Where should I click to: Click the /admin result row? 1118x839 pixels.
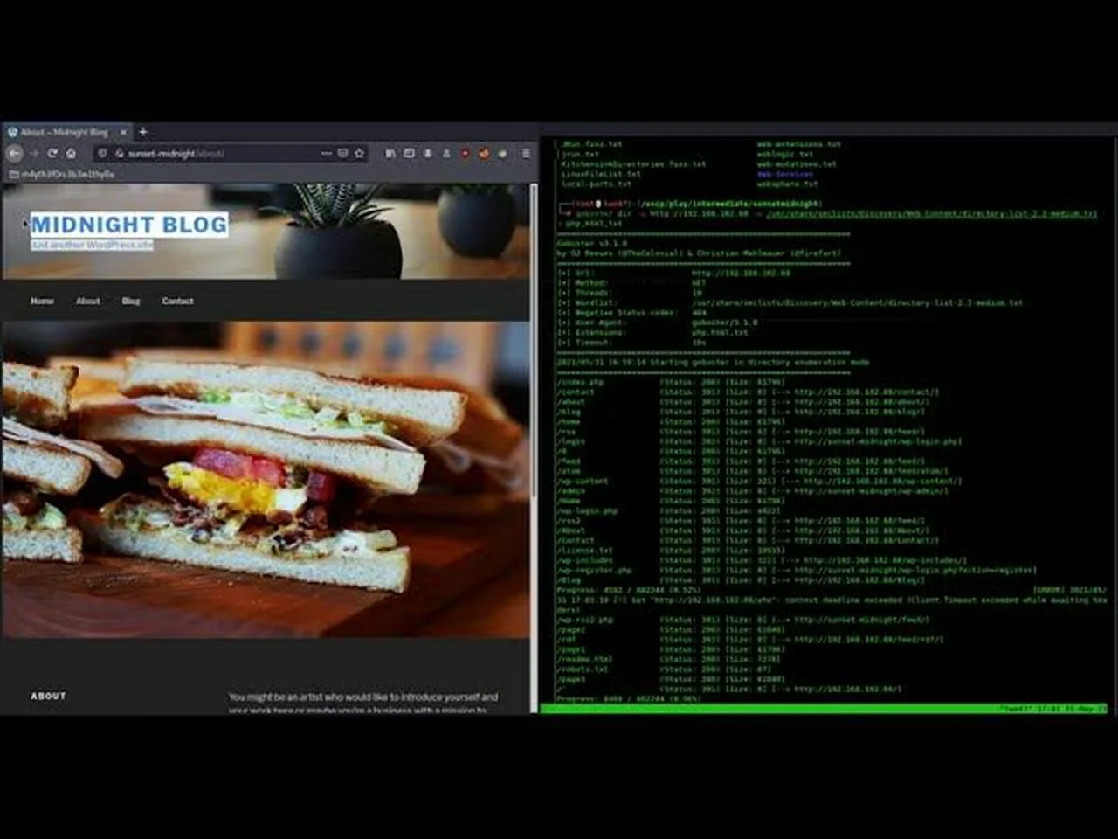[x=753, y=491]
